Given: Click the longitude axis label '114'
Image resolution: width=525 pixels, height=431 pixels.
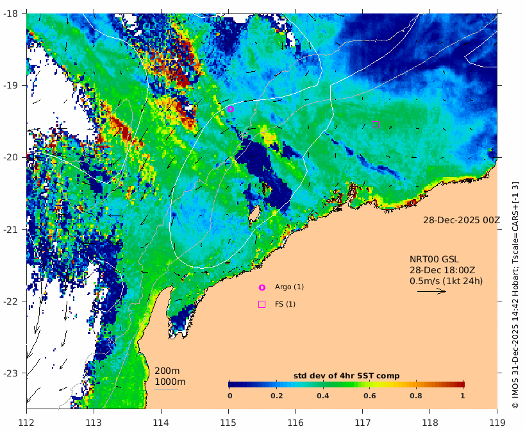Looking at the screenshot, I should pyautogui.click(x=161, y=422).
